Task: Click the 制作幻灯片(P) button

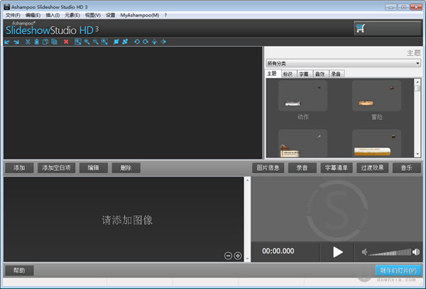Action: 398,271
